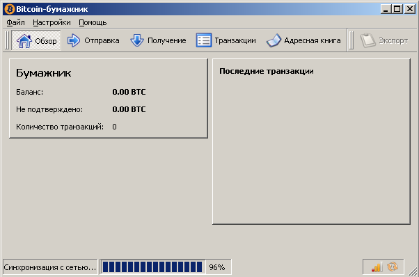Click the right-arrow send icon
The image size is (419, 277).
[x=74, y=40]
